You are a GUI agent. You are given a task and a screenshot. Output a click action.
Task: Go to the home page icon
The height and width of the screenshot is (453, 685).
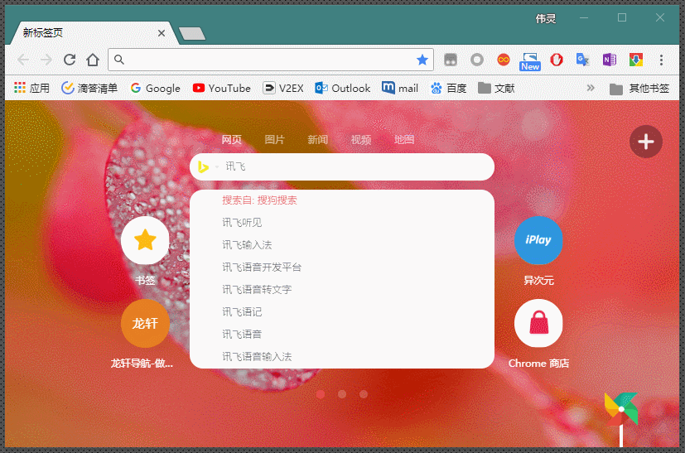click(93, 60)
